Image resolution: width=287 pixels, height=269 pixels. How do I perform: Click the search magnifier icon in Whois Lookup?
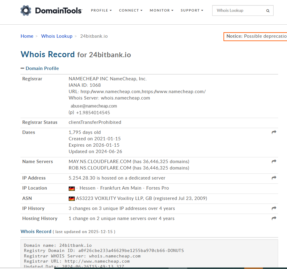click(x=268, y=11)
